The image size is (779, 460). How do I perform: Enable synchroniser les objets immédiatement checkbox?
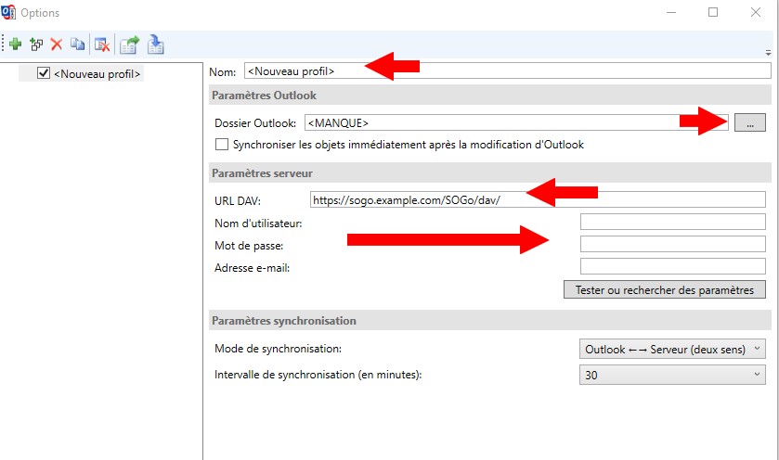tap(222, 145)
